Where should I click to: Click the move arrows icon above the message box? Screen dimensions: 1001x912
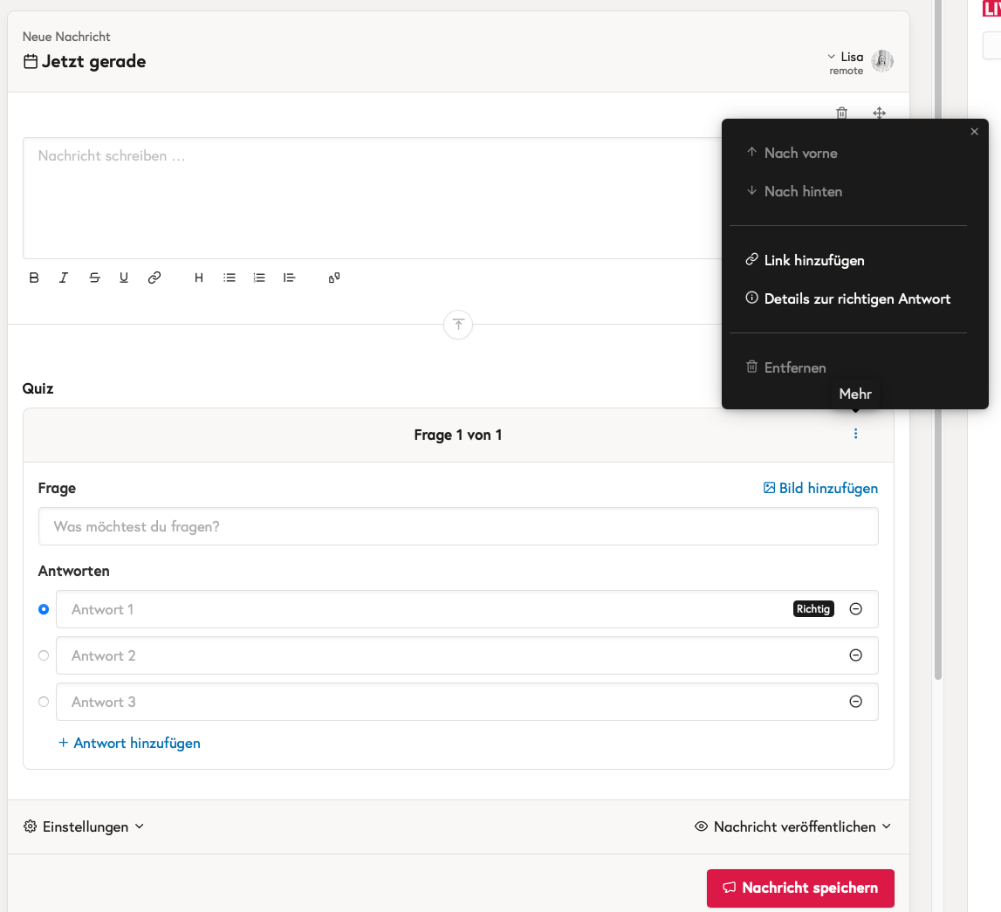[879, 113]
